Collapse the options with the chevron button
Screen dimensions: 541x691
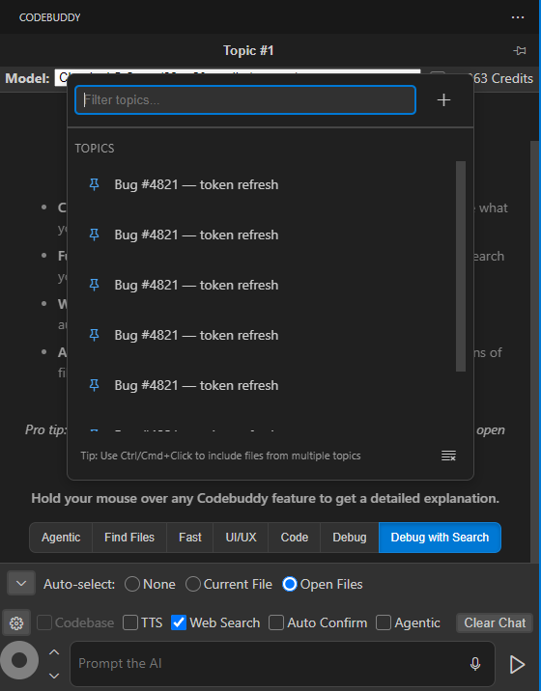21,584
